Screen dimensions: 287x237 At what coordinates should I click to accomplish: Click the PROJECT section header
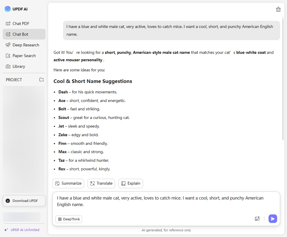tap(14, 80)
